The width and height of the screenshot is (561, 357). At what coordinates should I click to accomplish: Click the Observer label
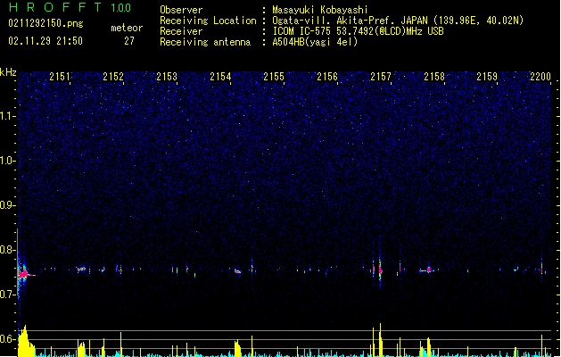(181, 10)
